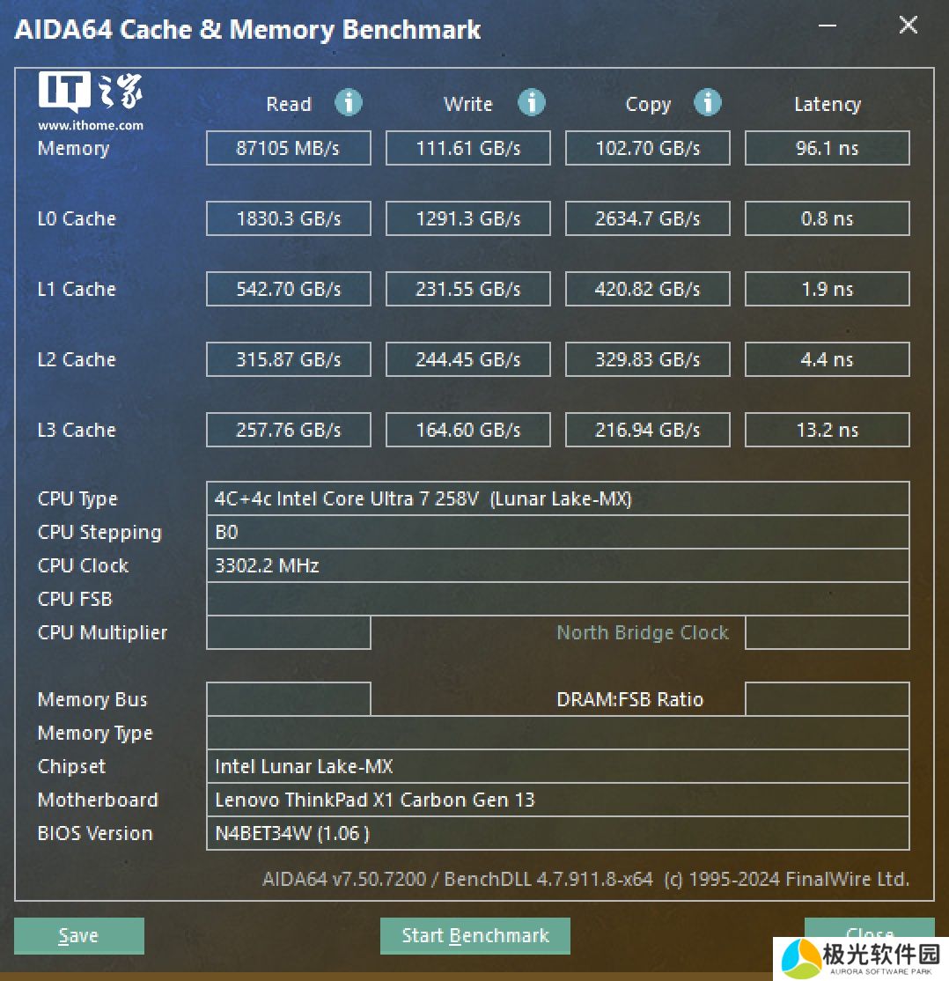Click the empty Memory Type field
This screenshot has height=981, width=949.
(x=557, y=733)
